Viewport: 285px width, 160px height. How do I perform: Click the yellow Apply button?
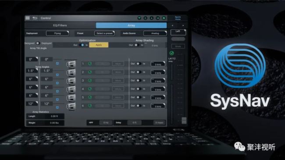(99, 45)
